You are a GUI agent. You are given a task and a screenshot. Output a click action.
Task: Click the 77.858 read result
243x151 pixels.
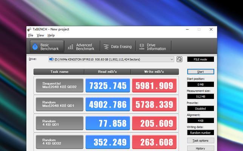pos(108,123)
